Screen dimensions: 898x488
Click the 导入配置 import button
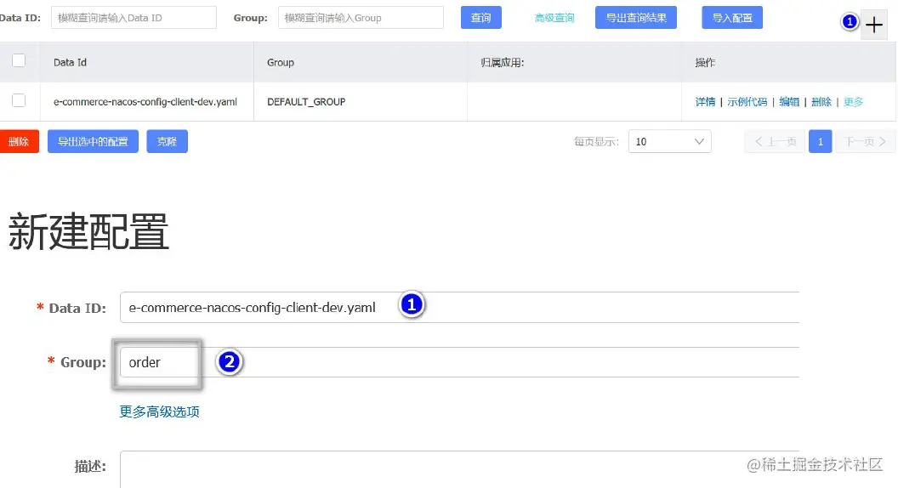pyautogui.click(x=732, y=18)
